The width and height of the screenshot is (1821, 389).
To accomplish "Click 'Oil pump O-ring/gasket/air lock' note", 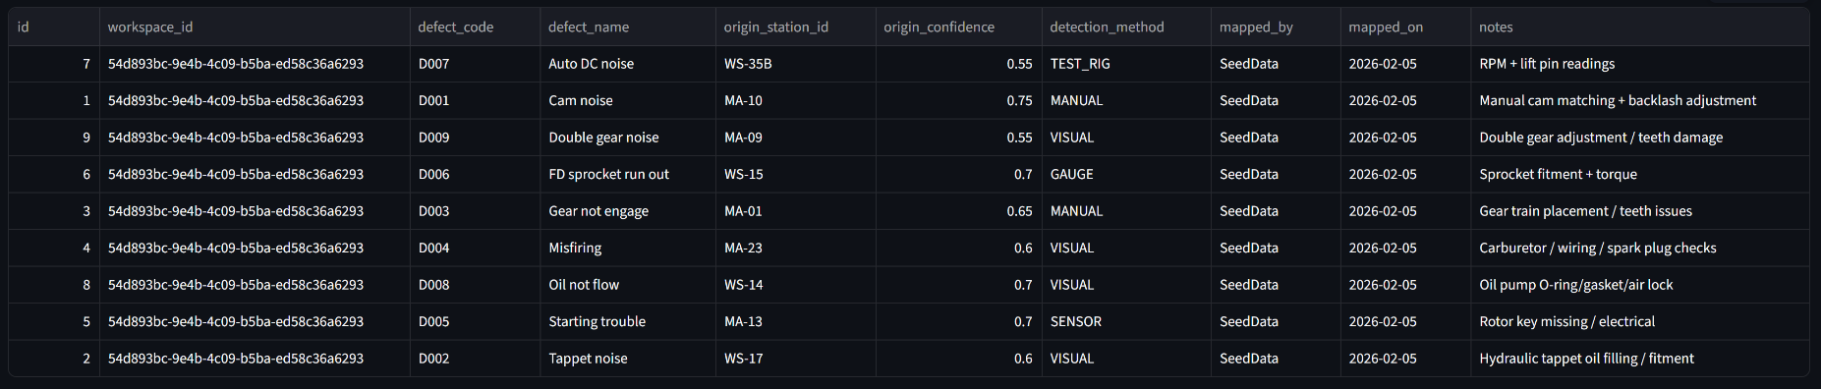I will point(1640,285).
